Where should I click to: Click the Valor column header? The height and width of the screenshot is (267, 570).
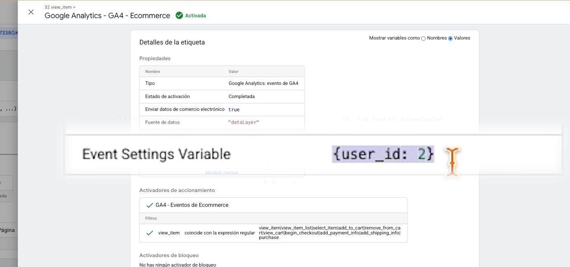233,72
